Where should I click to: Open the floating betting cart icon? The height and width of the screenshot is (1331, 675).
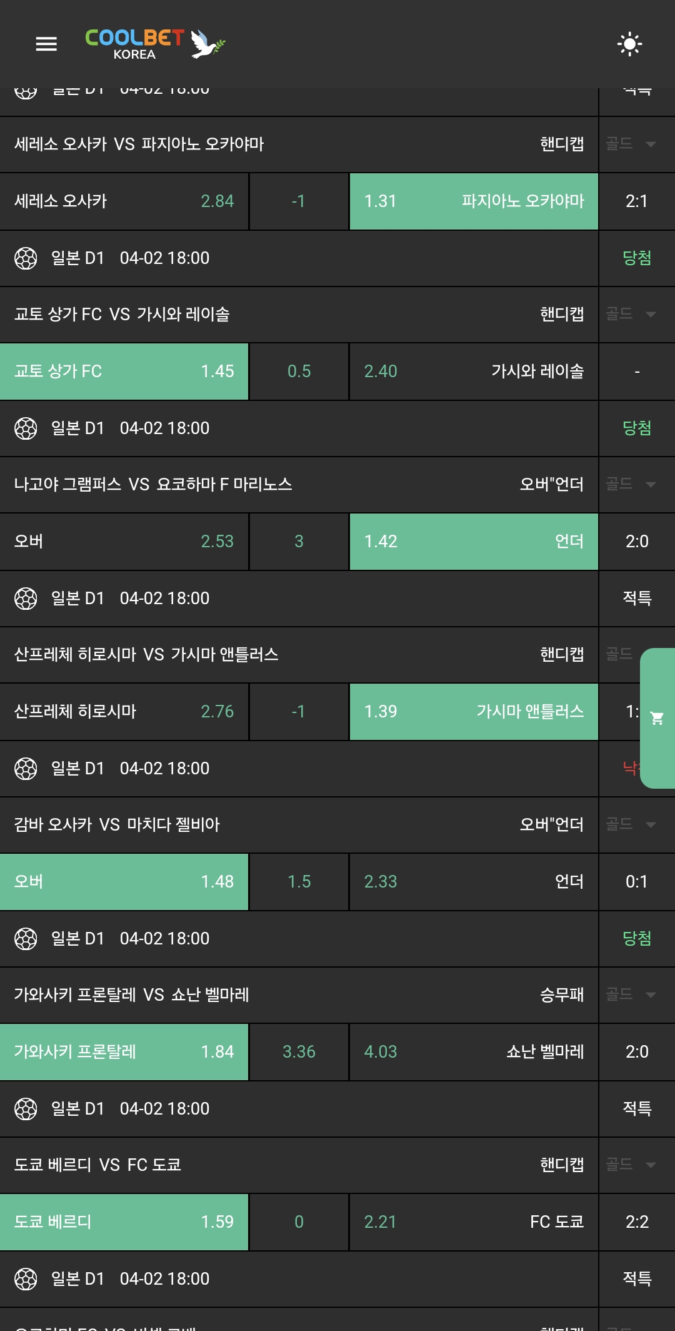(x=657, y=718)
